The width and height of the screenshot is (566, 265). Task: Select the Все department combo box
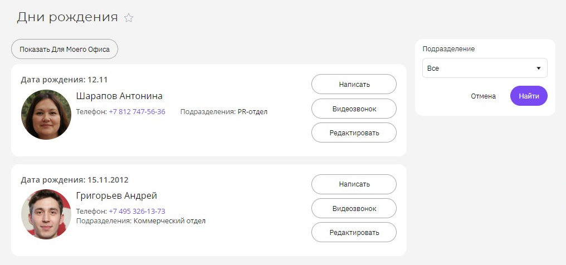[x=485, y=68]
